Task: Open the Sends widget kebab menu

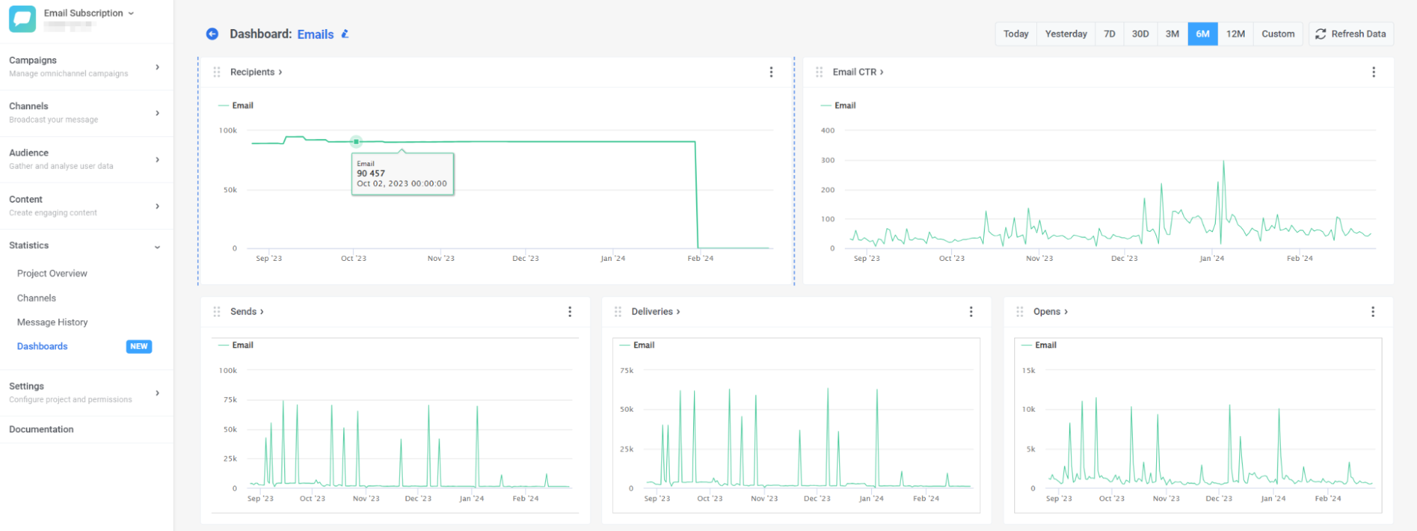Action: click(x=569, y=312)
